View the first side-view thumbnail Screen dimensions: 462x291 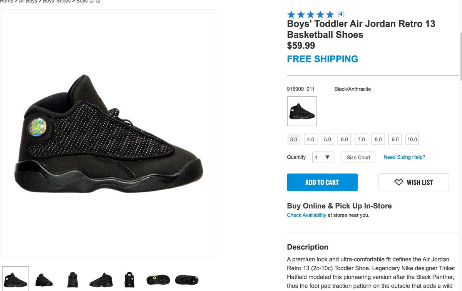(x=15, y=279)
